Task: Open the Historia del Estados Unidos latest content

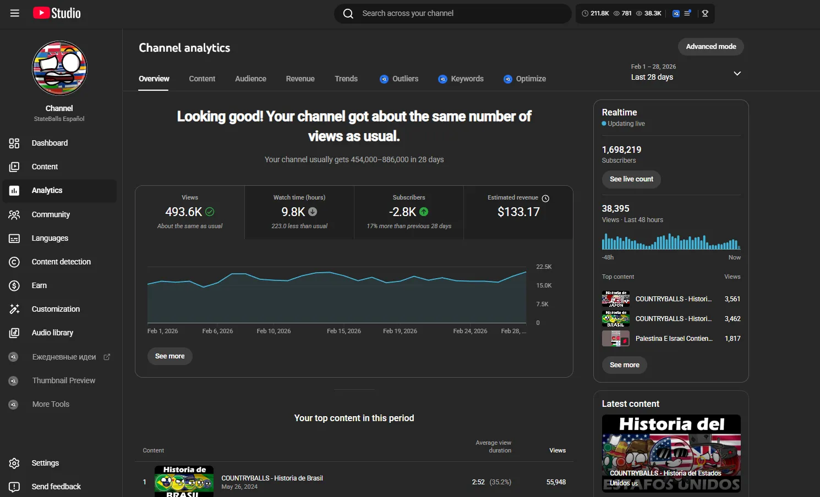Action: [671, 454]
